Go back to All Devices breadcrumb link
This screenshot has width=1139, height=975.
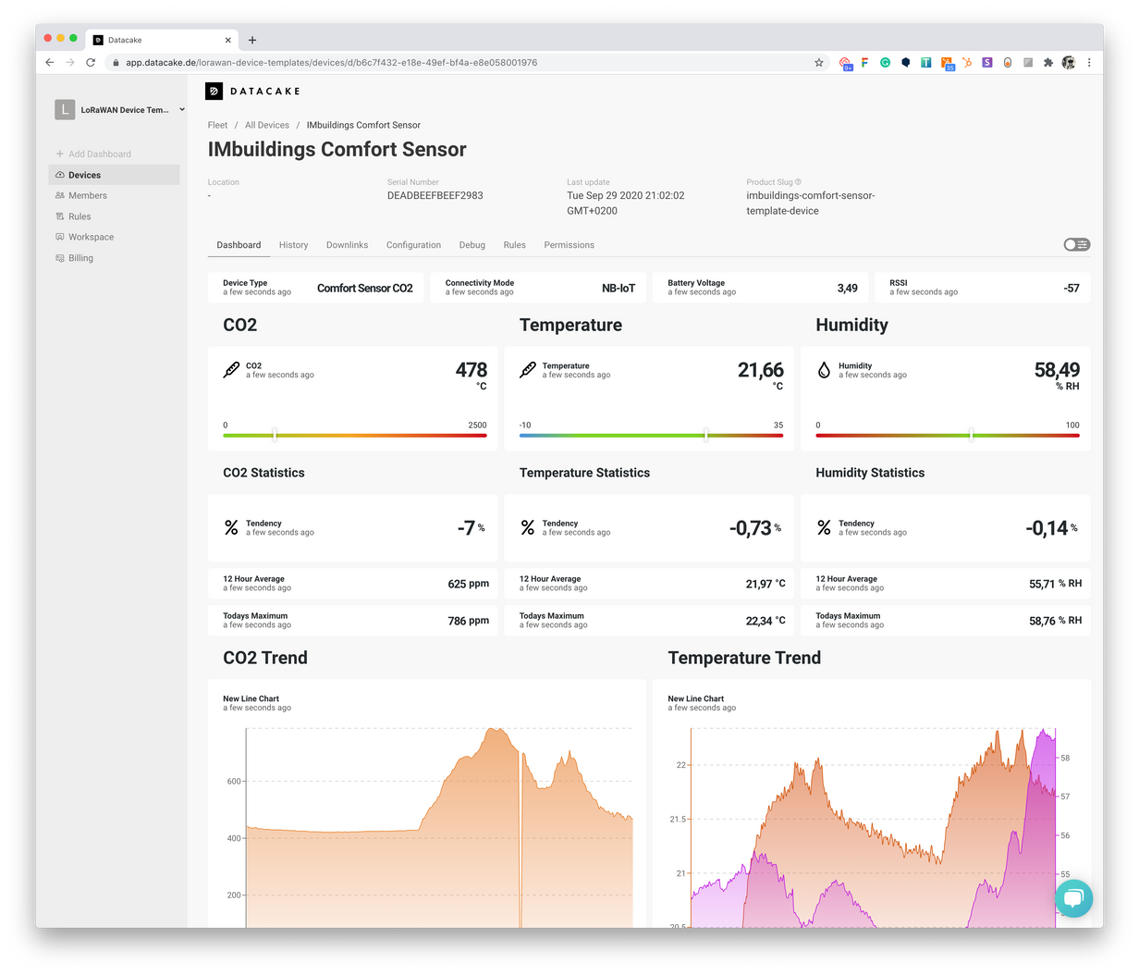tap(266, 125)
